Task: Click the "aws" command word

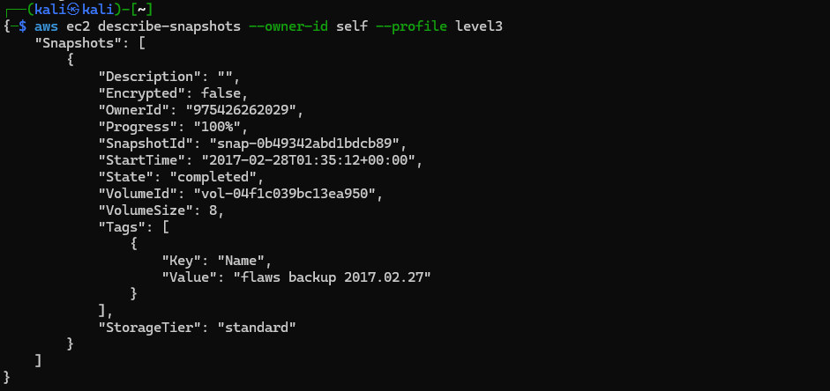Action: [46, 26]
